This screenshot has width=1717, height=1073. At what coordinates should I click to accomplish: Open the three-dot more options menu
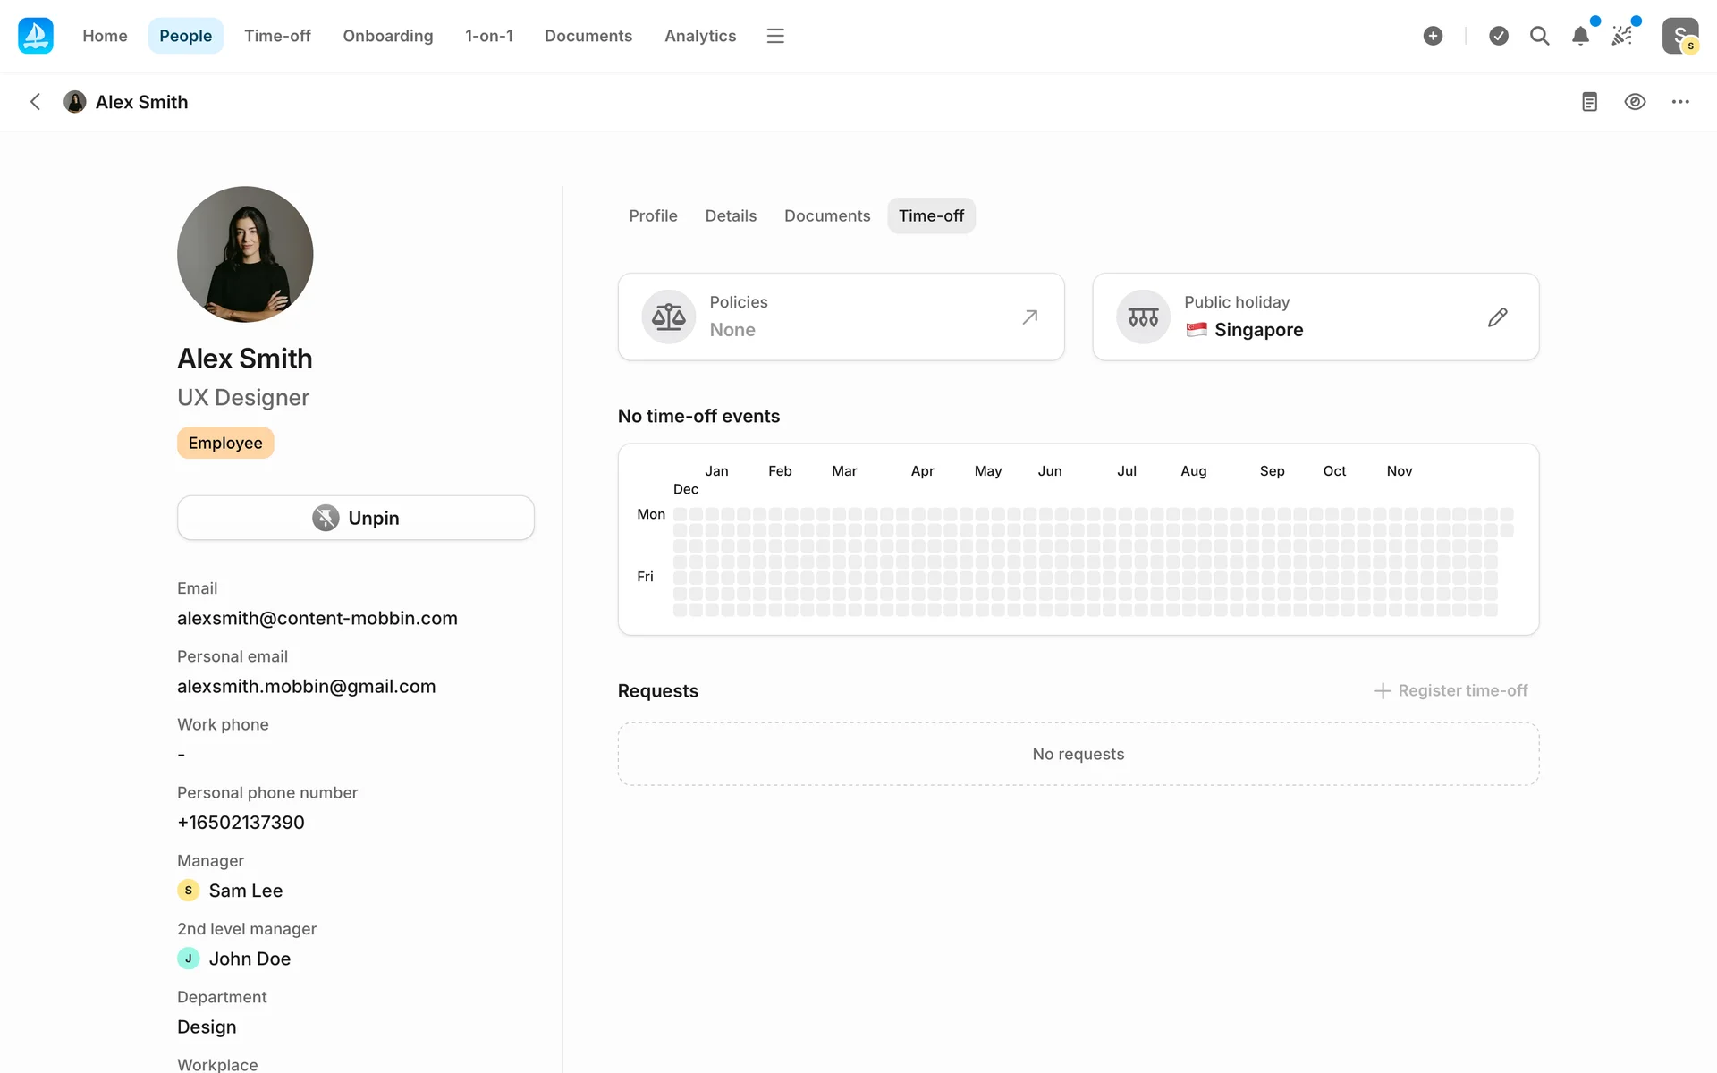[x=1680, y=102]
